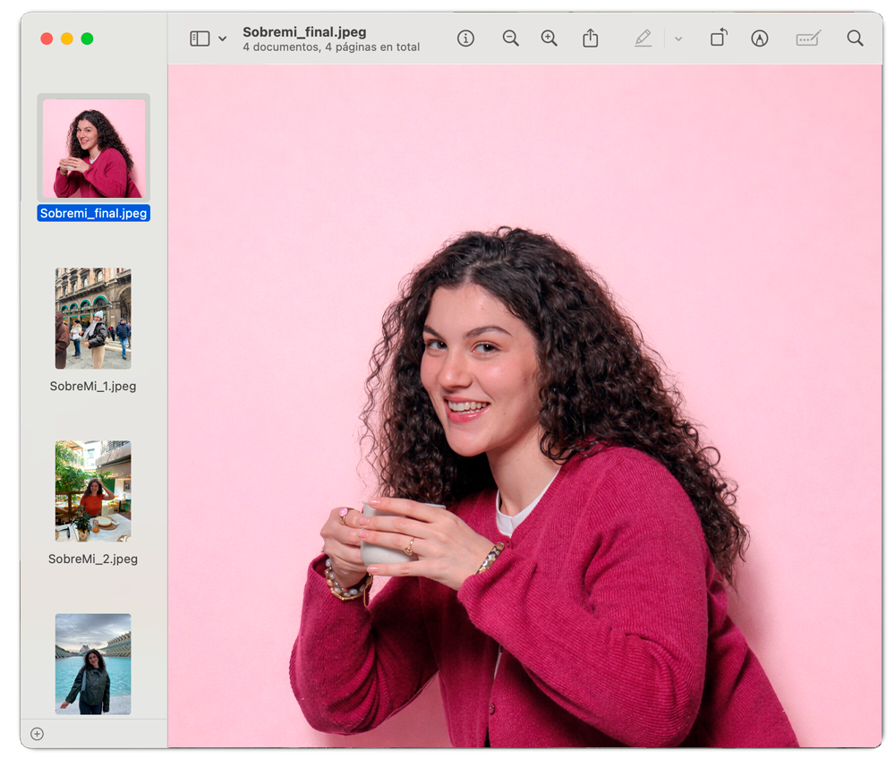895x767 pixels.
Task: Open the Share menu
Action: (590, 38)
